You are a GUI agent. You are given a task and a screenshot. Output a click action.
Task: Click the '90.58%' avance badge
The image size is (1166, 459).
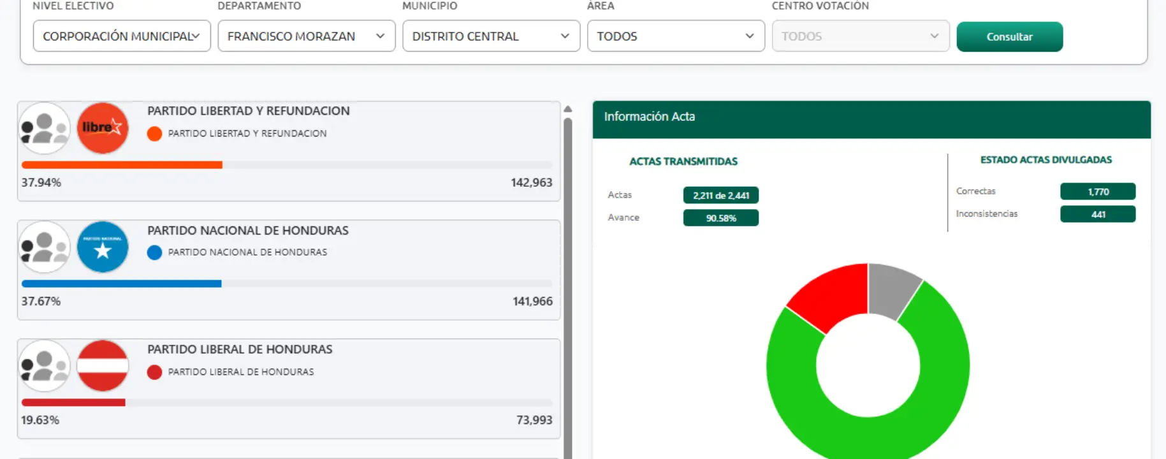(x=721, y=218)
